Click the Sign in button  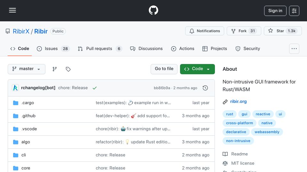(x=275, y=11)
